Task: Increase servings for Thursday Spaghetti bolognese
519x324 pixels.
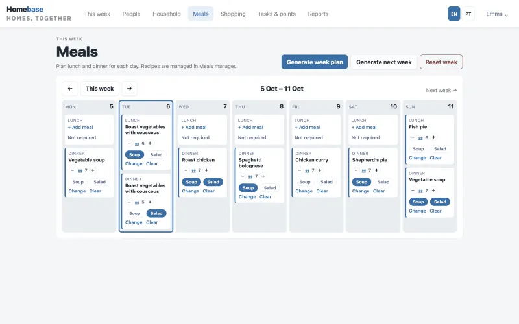Action: (263, 176)
